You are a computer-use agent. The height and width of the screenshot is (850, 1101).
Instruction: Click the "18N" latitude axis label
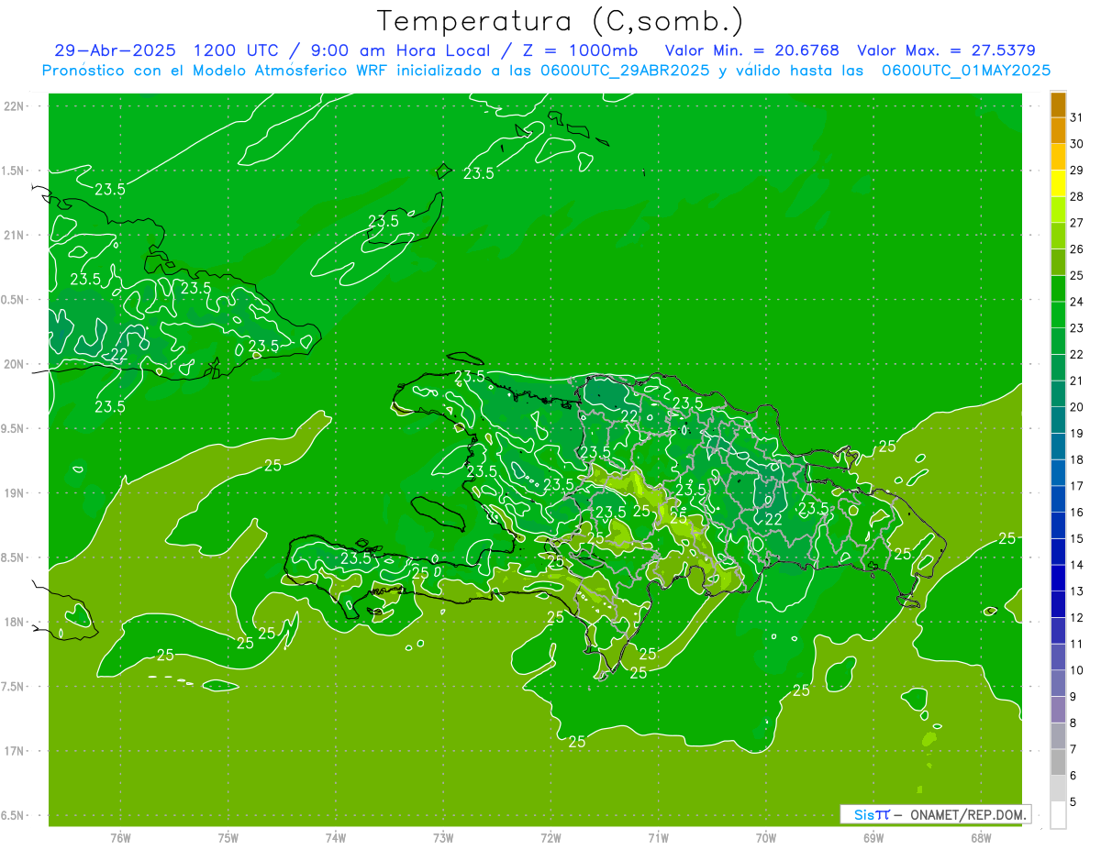(15, 622)
